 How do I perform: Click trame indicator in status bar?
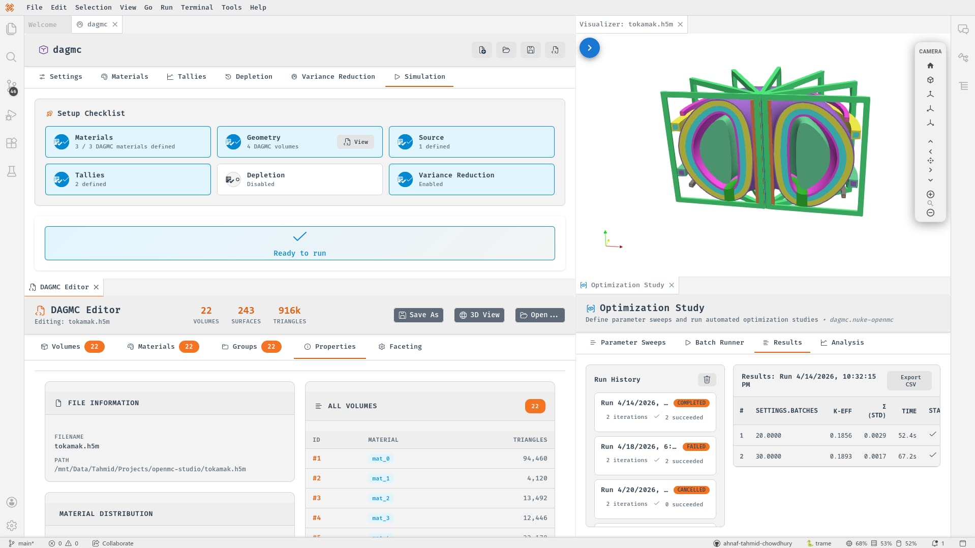click(x=819, y=543)
